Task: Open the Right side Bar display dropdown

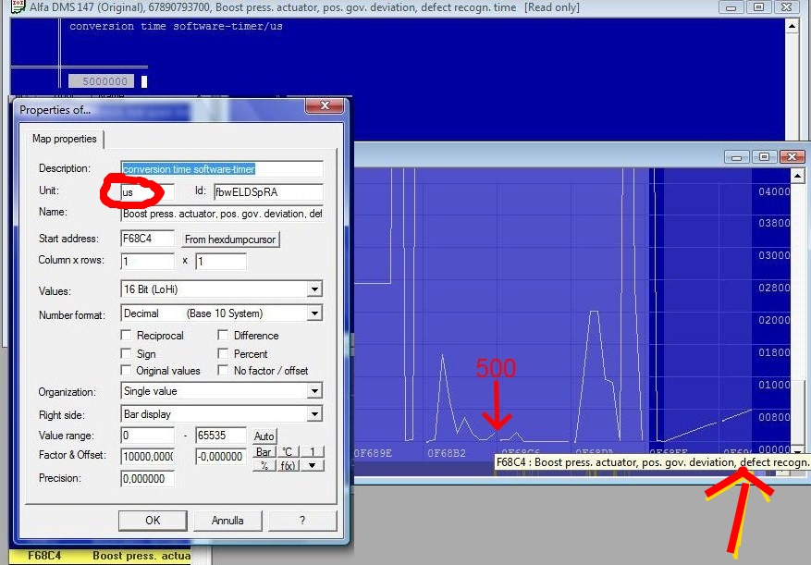Action: pyautogui.click(x=314, y=414)
